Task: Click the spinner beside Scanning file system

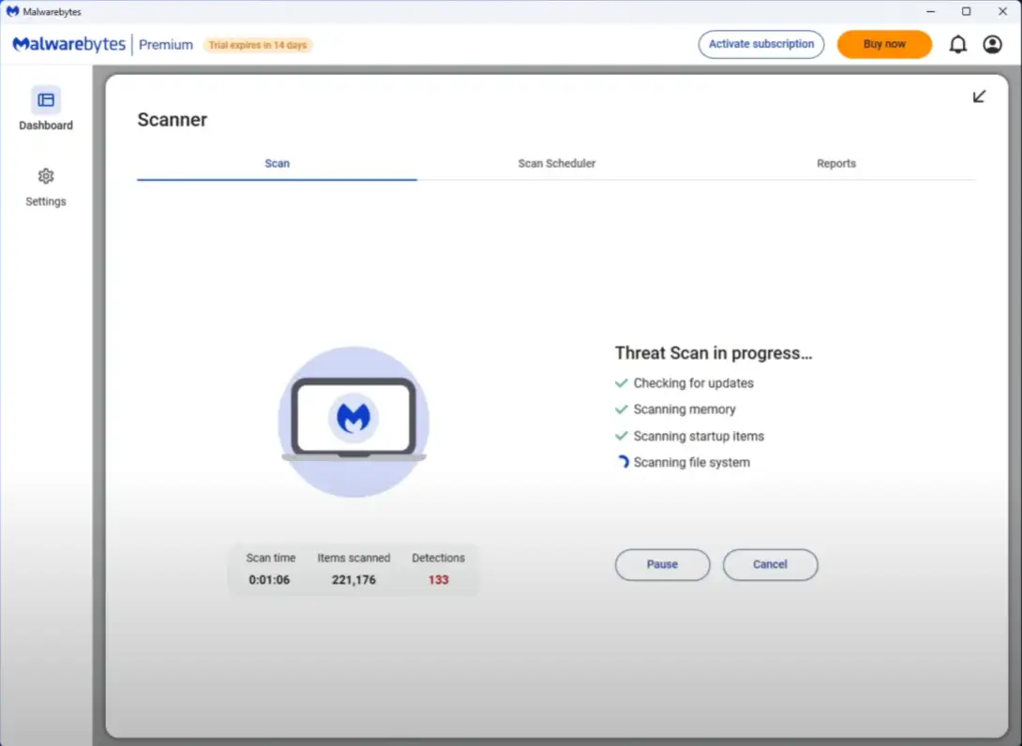Action: [622, 462]
